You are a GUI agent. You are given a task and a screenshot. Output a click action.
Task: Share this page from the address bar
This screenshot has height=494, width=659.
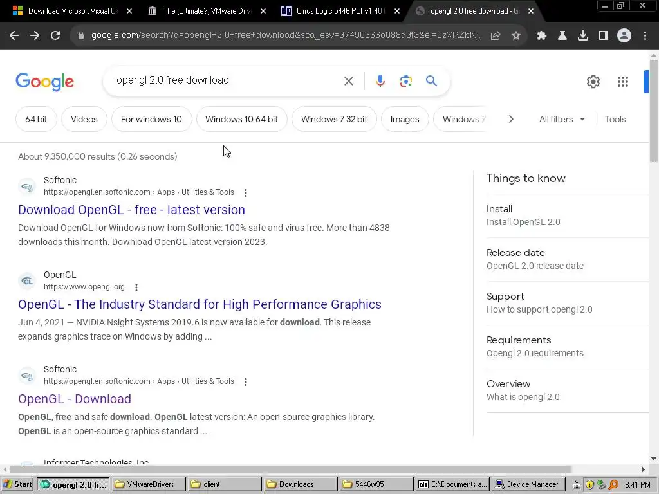click(x=496, y=36)
